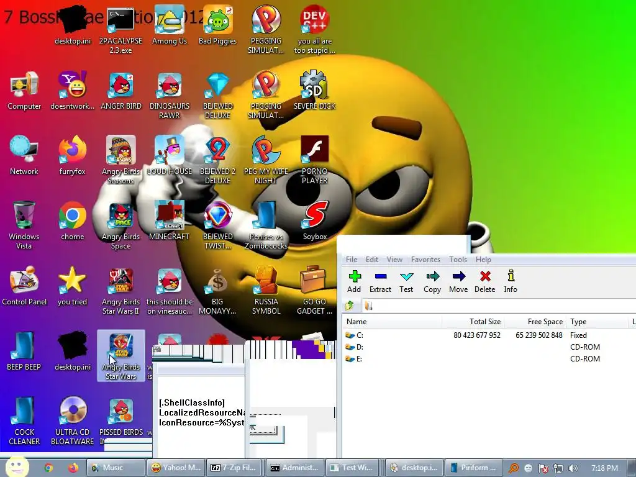The height and width of the screenshot is (477, 636).
Task: Select the GO GO GADGET briefcase icon
Action: pos(315,290)
